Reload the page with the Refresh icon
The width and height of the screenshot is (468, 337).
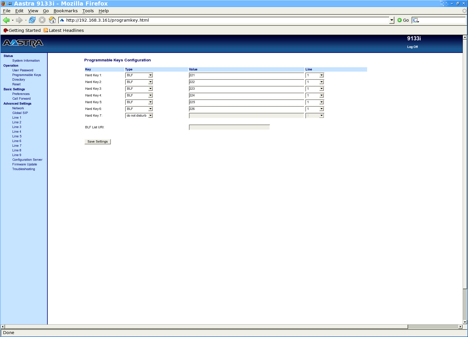coord(32,20)
